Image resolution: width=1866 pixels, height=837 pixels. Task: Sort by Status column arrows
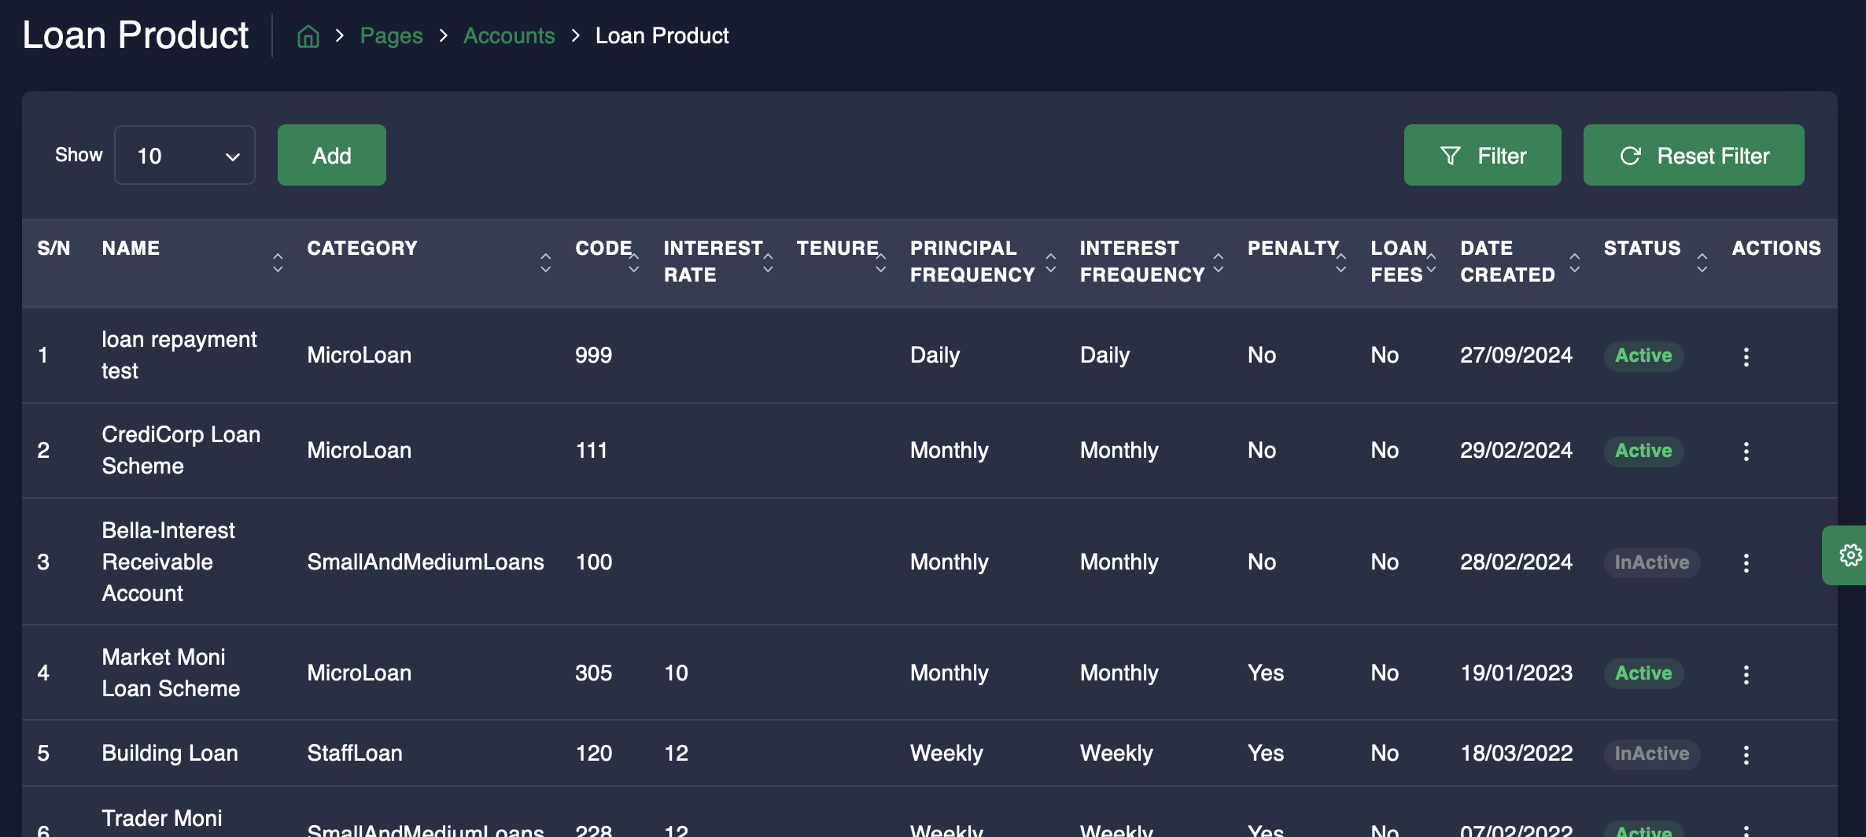point(1702,262)
